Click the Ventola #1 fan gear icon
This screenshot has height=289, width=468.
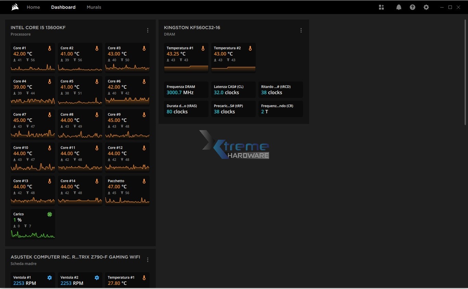pos(50,278)
